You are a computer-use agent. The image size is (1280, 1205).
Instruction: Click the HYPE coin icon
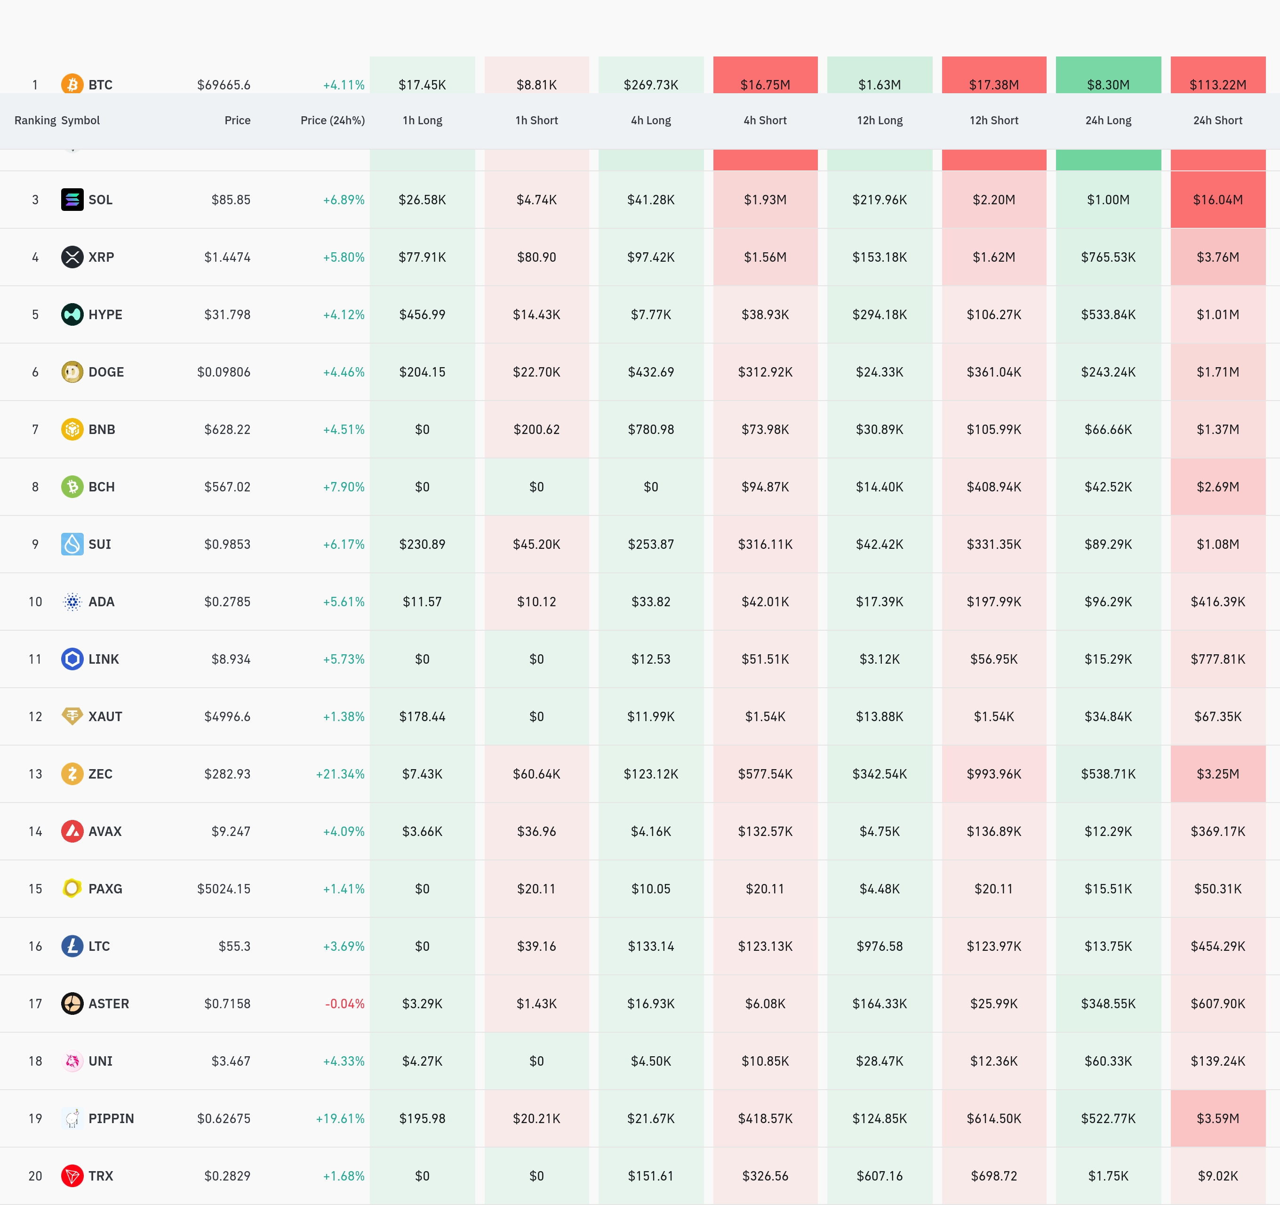72,314
